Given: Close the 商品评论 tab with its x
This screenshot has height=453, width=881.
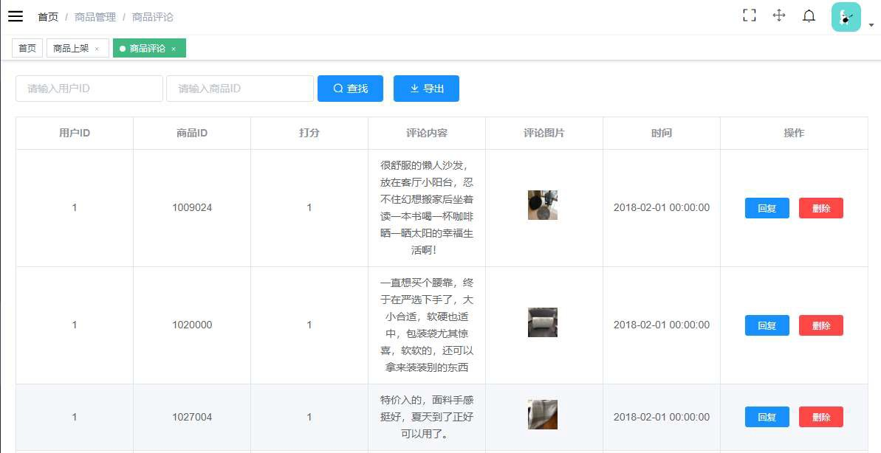Looking at the screenshot, I should click(x=174, y=49).
